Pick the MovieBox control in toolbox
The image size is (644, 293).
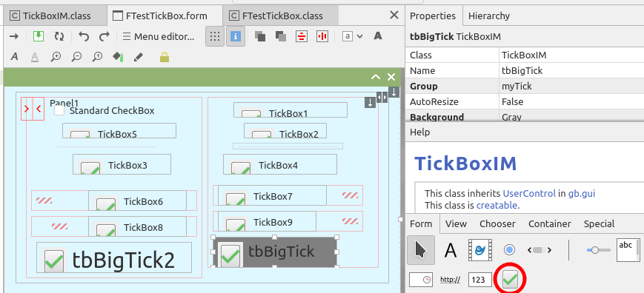tap(480, 249)
